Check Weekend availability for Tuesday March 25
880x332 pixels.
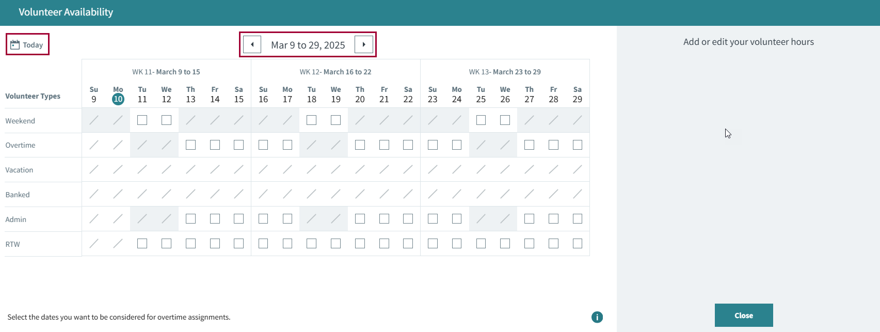(x=481, y=120)
